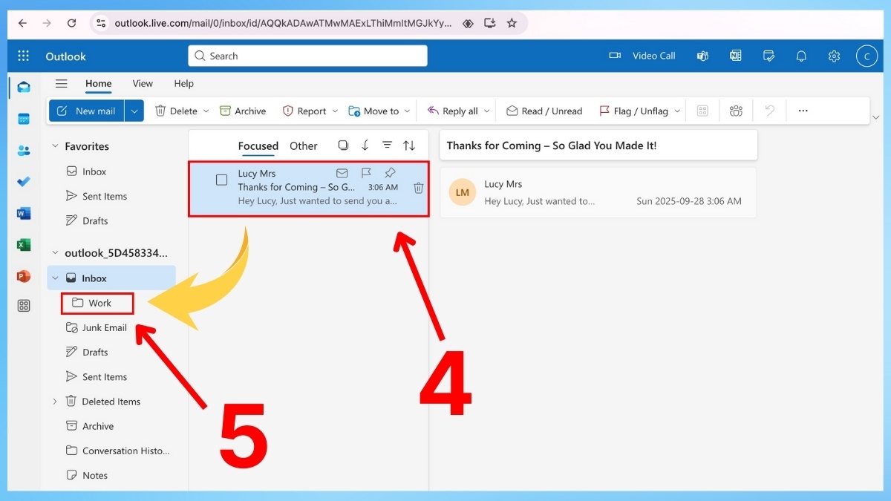891x501 pixels.
Task: Open PowerPoint from the app sidebar
Action: pyautogui.click(x=24, y=276)
